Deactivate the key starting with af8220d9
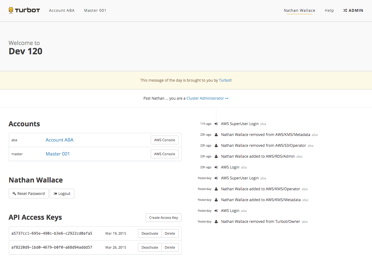This screenshot has height=257, width=372. click(150, 248)
